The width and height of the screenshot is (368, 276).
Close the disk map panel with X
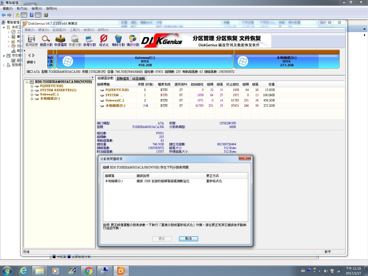coord(24,50)
